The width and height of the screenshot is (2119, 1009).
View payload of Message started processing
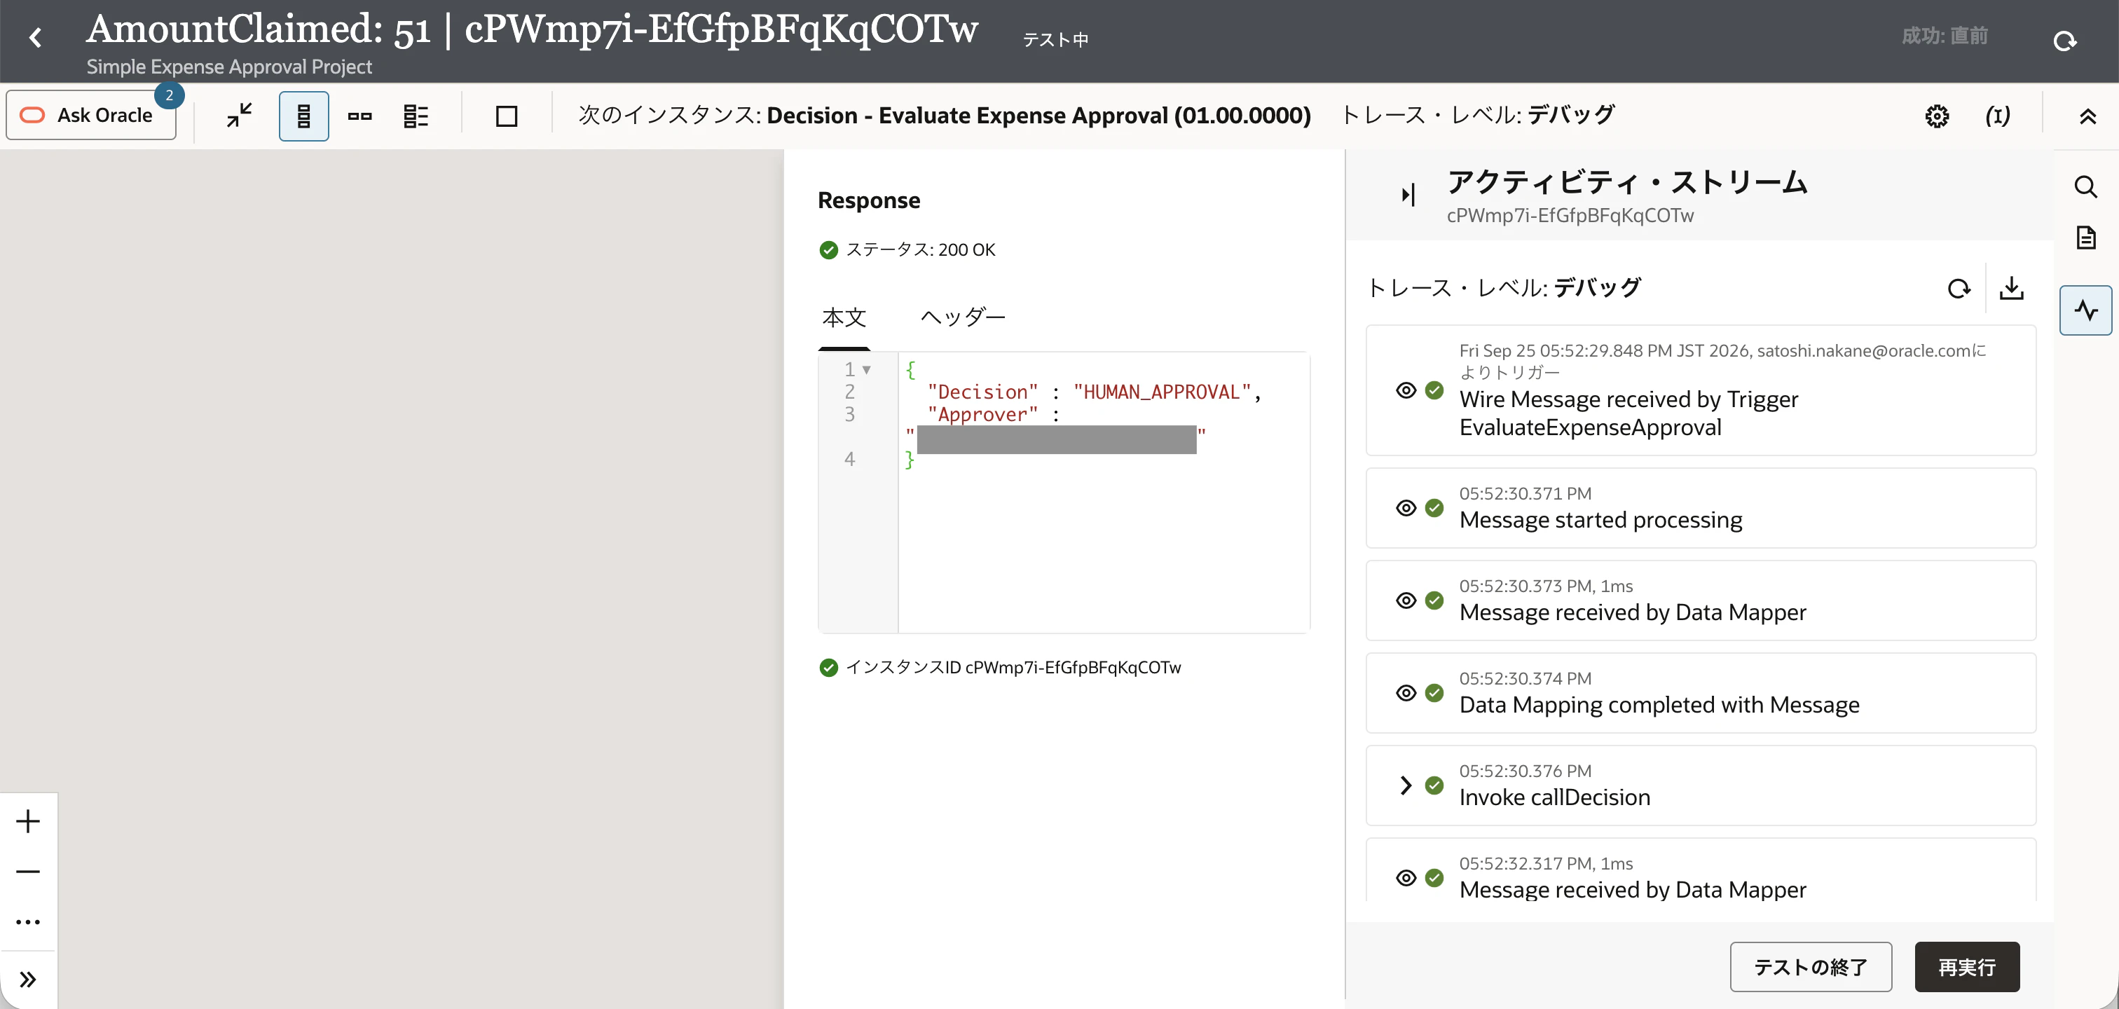click(1406, 507)
